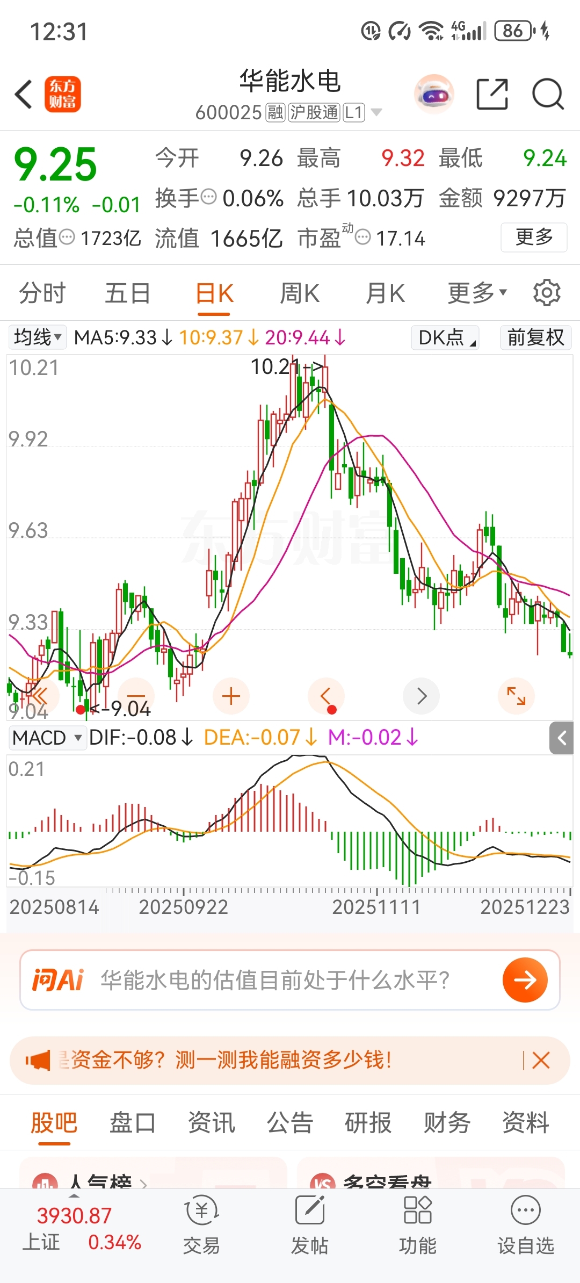The image size is (580, 1283).
Task: Open MACD indicator dropdown
Action: pyautogui.click(x=47, y=738)
